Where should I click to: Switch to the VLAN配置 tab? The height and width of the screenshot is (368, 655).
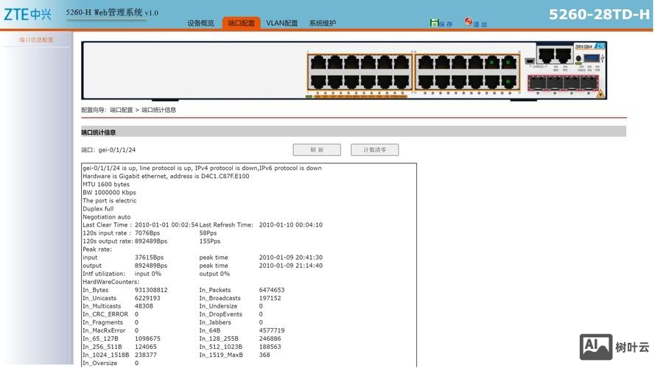click(x=281, y=24)
